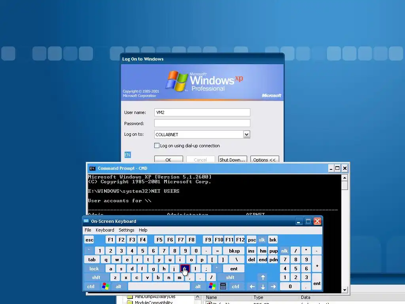This screenshot has width=405, height=304.
Task: Click the space bar key
Action: pos(159,287)
